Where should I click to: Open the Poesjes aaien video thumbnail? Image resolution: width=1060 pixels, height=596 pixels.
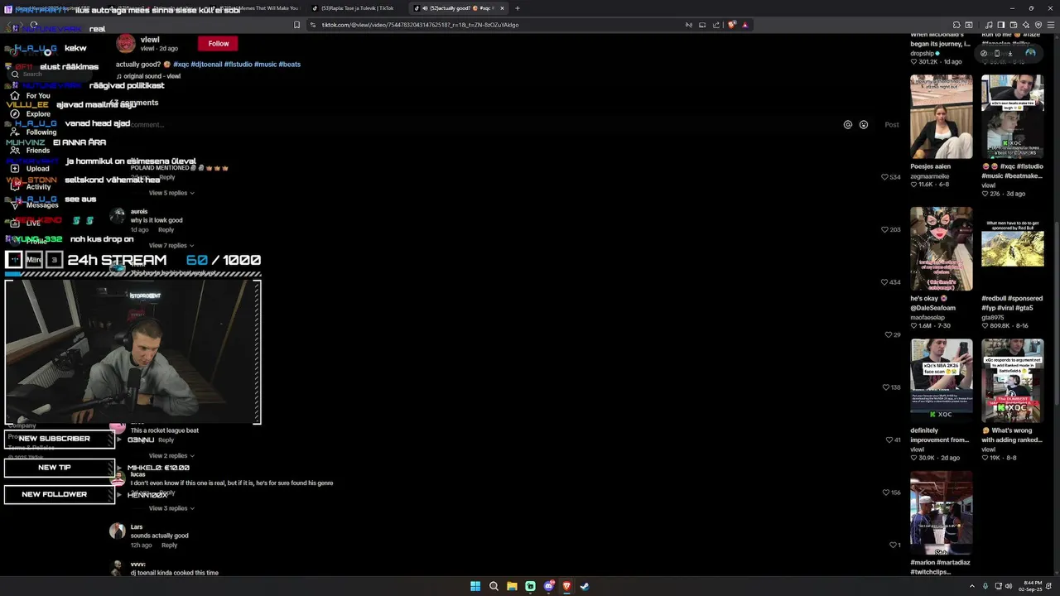click(x=942, y=117)
